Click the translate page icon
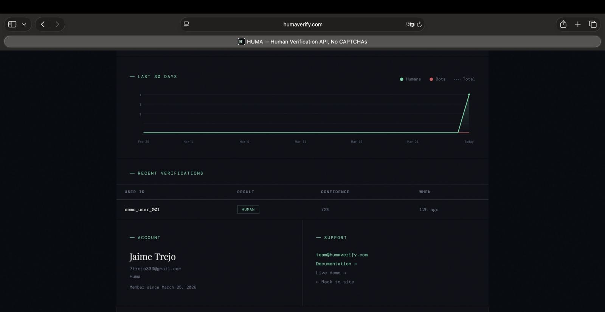The height and width of the screenshot is (312, 605). pyautogui.click(x=410, y=24)
